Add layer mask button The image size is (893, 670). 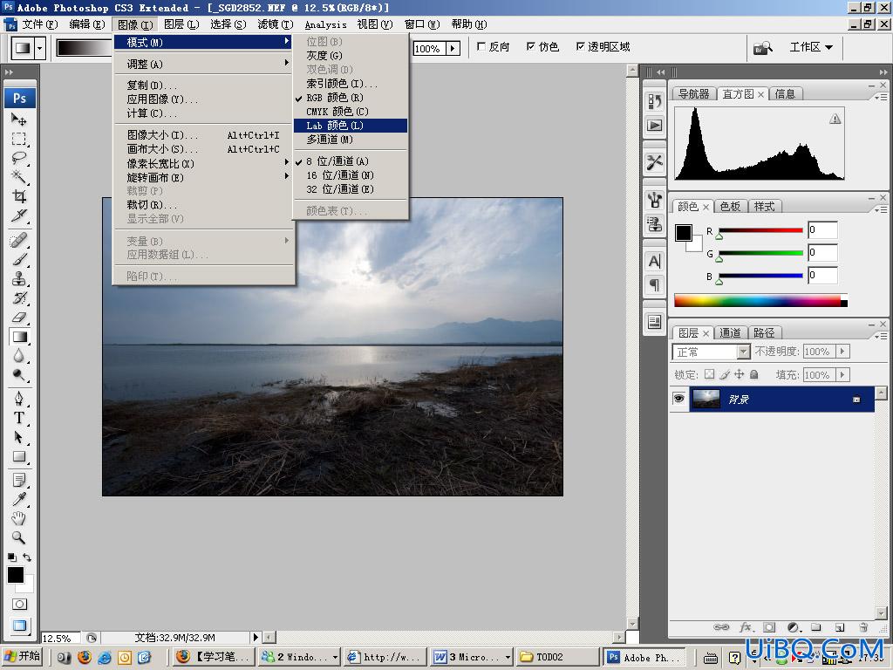pyautogui.click(x=769, y=627)
